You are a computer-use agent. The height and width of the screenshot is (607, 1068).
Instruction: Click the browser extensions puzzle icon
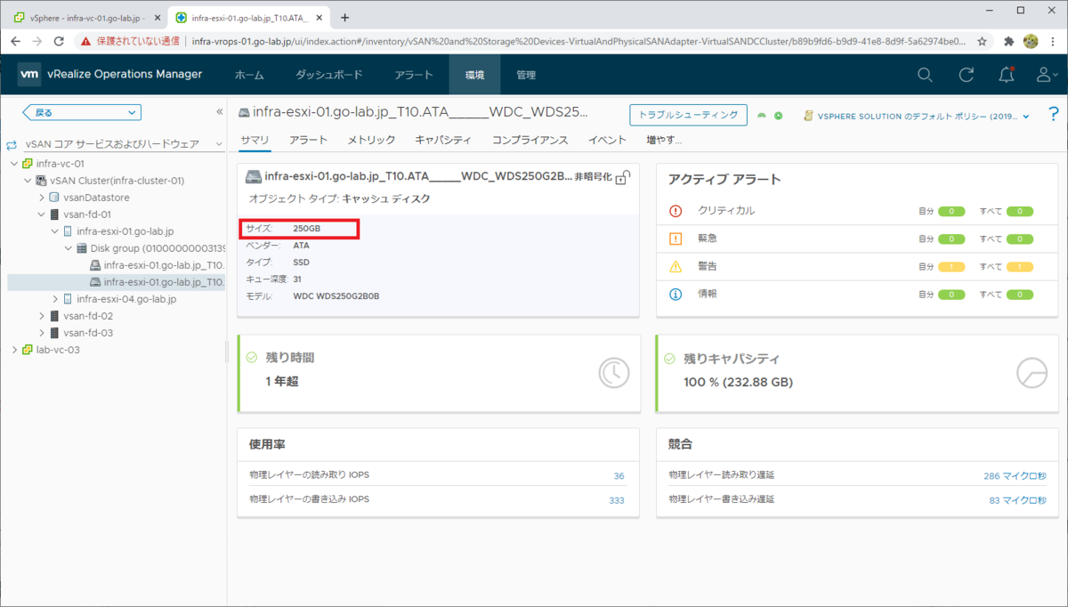pyautogui.click(x=1008, y=41)
